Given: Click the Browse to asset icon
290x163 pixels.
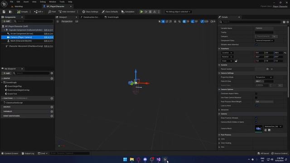Looking at the screenshot, I should click(10, 12).
